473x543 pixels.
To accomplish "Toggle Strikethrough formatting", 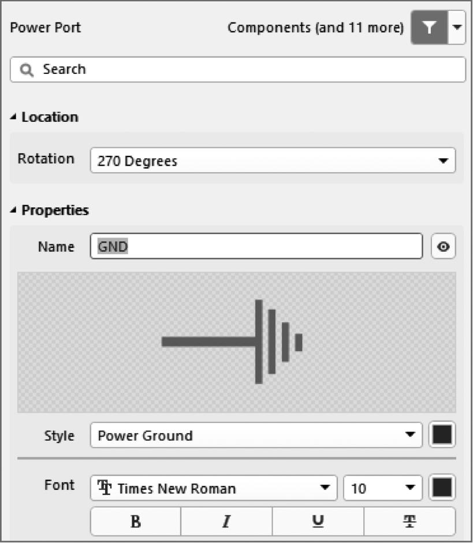I will point(409,522).
